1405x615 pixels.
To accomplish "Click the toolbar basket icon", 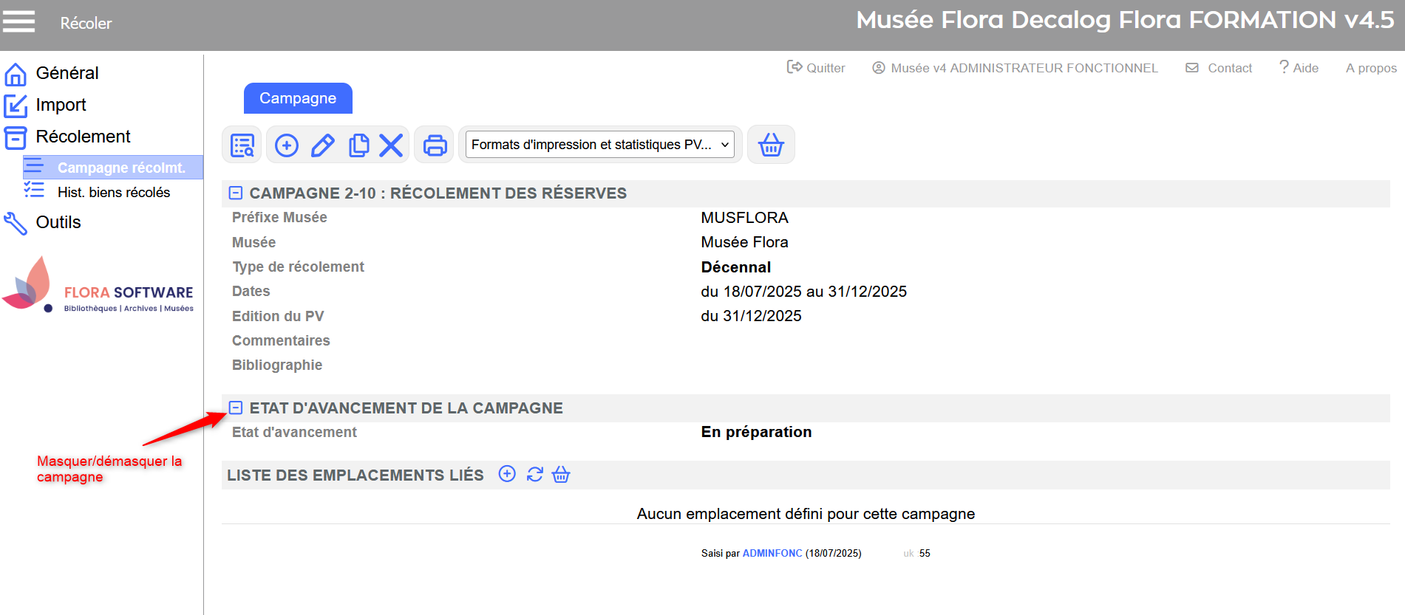I will 771,145.
